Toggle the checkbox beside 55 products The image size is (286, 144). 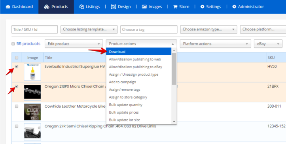(x=13, y=44)
